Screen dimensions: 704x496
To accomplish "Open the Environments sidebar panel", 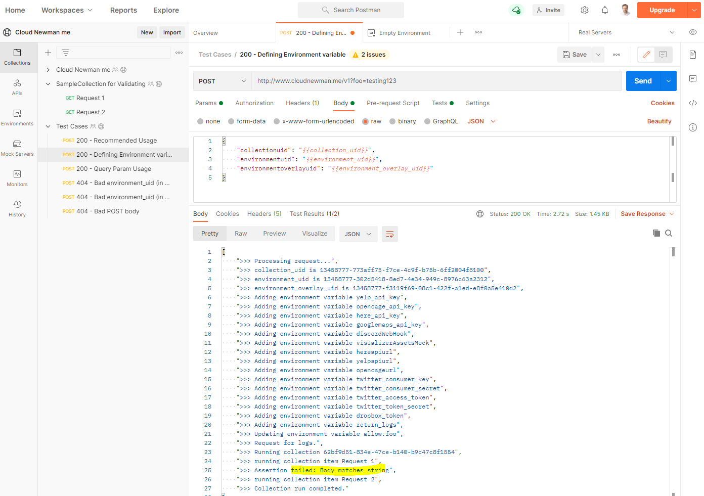I will coord(17,118).
